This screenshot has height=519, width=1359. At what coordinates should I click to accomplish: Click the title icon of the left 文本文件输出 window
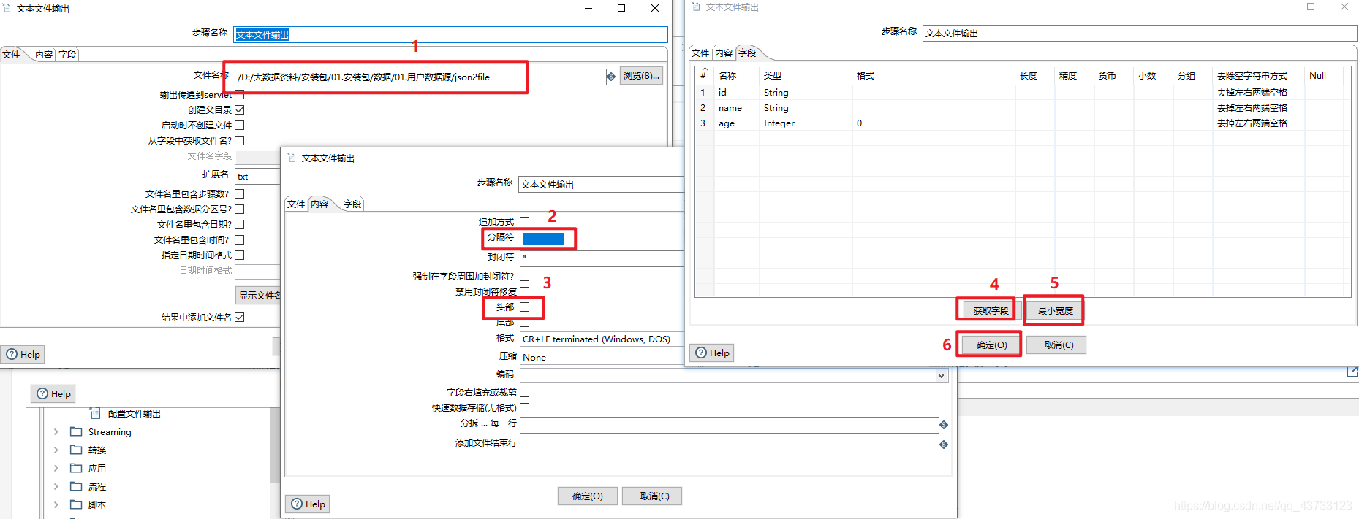pyautogui.click(x=7, y=8)
